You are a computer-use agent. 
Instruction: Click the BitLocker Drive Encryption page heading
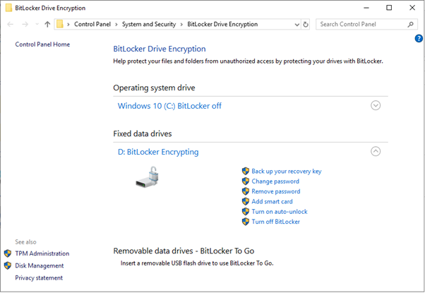coord(160,49)
